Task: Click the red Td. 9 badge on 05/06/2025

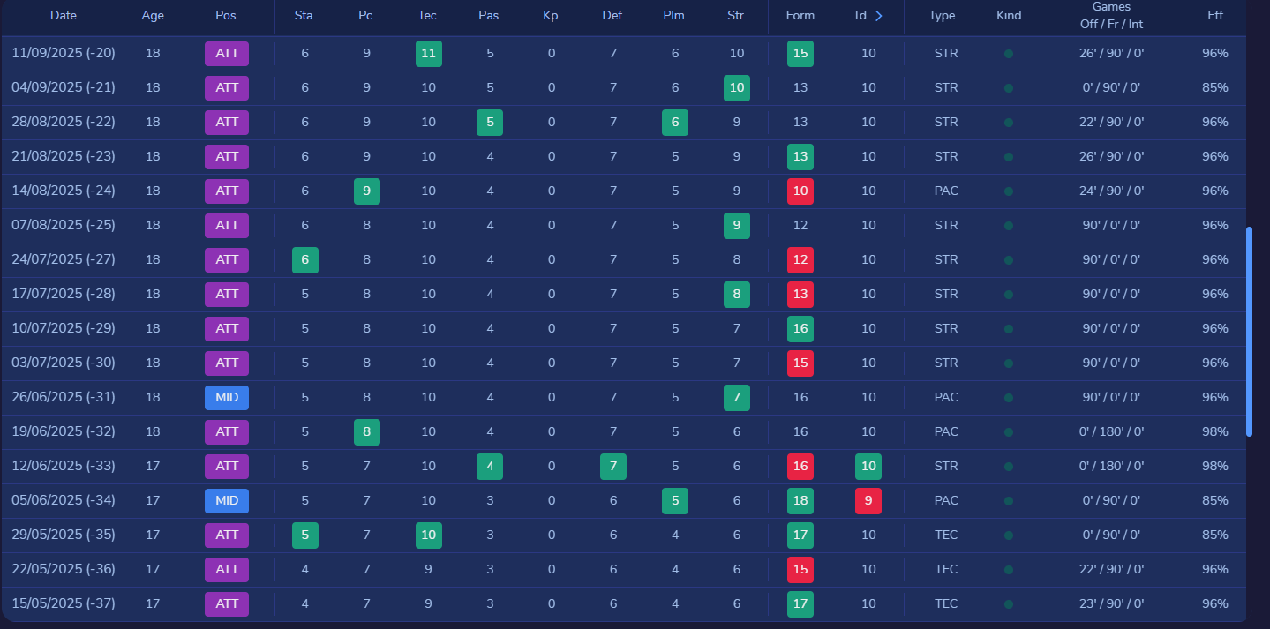Action: pyautogui.click(x=868, y=501)
